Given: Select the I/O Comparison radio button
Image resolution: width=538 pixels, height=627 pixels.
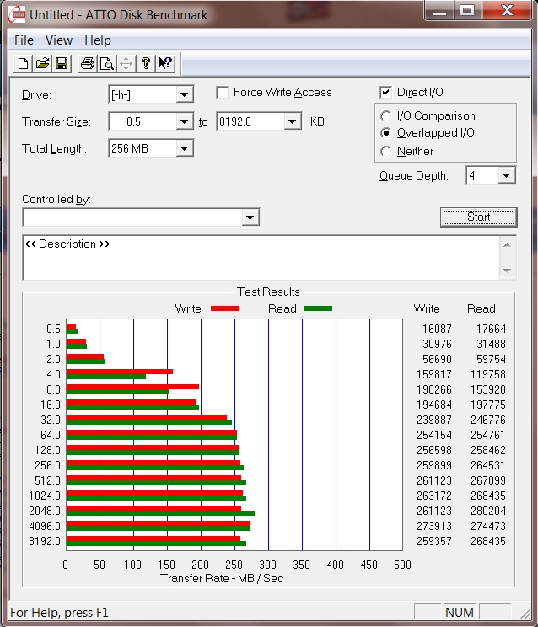Looking at the screenshot, I should click(x=385, y=116).
